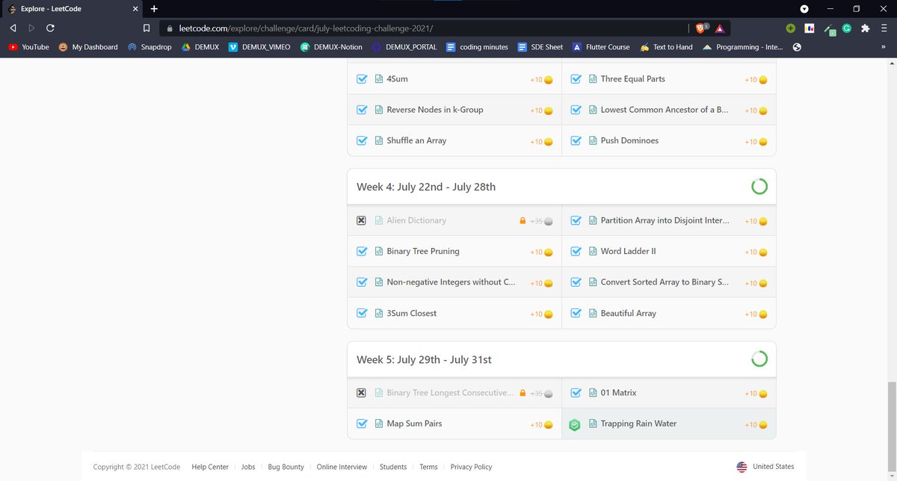Open the Trapping Rain Water problem
Screen dimensions: 897x481
tap(638, 423)
